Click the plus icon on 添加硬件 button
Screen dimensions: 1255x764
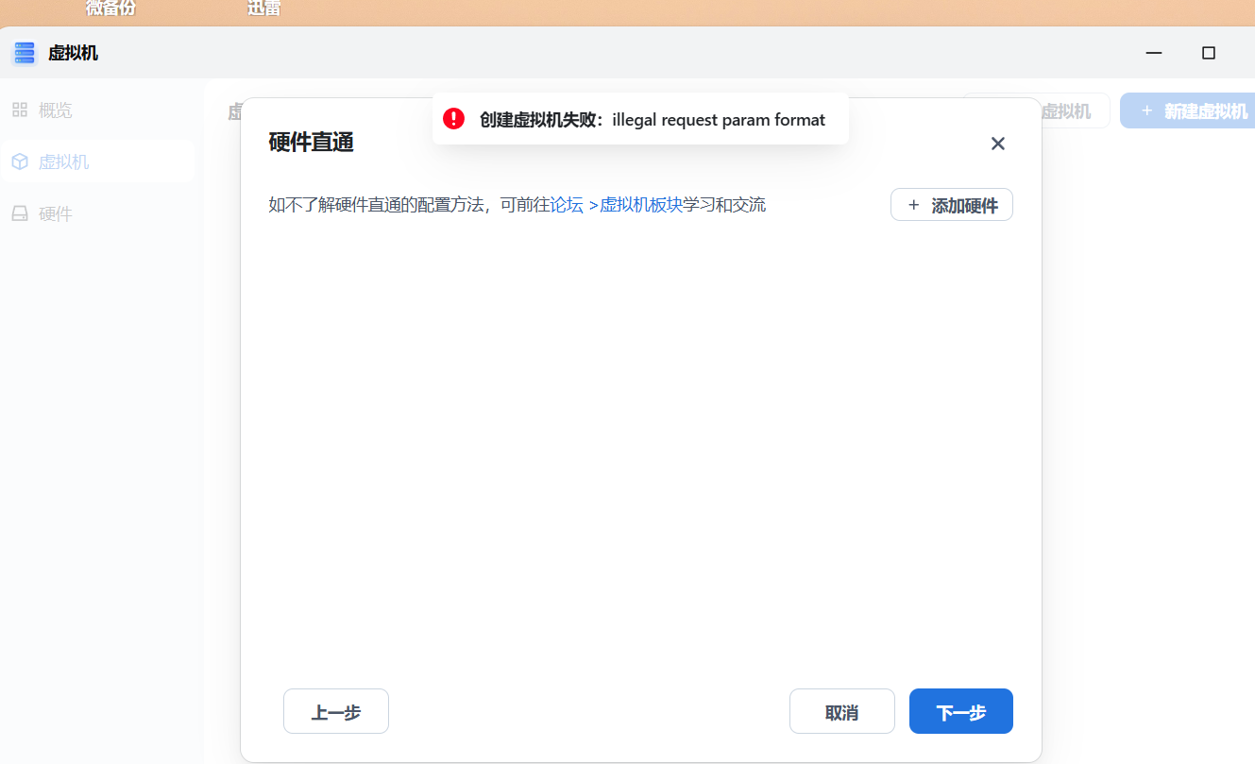tap(912, 205)
